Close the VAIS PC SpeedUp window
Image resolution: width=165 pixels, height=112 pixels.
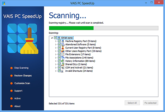159,3
